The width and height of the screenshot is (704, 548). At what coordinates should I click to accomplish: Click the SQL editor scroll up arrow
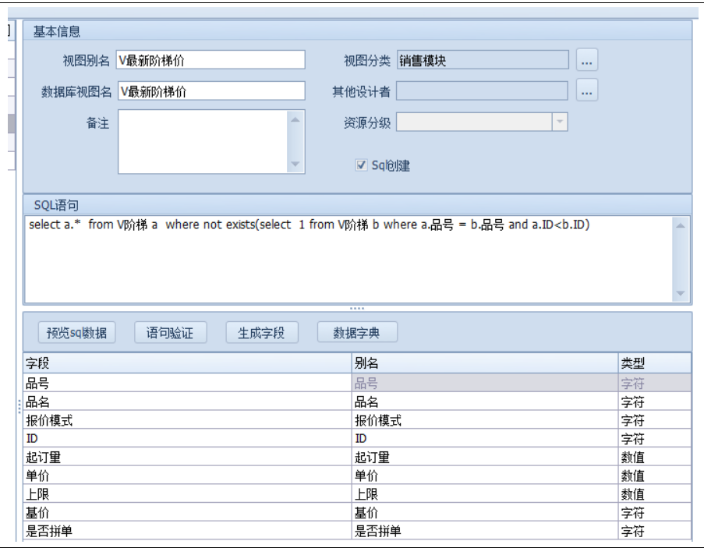680,225
